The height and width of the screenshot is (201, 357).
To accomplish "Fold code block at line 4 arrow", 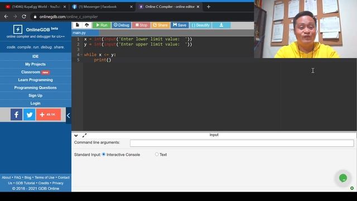I will 81,55.
